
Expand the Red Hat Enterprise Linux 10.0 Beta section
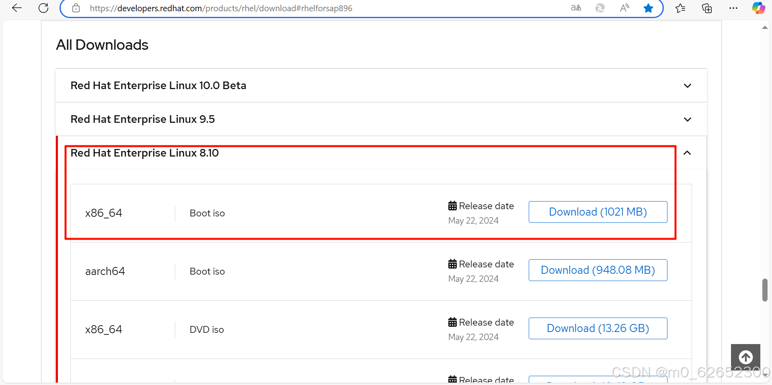(x=381, y=86)
